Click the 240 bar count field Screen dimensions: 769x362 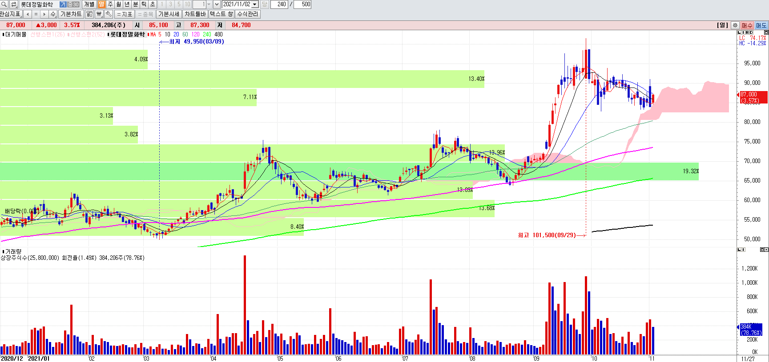[279, 4]
